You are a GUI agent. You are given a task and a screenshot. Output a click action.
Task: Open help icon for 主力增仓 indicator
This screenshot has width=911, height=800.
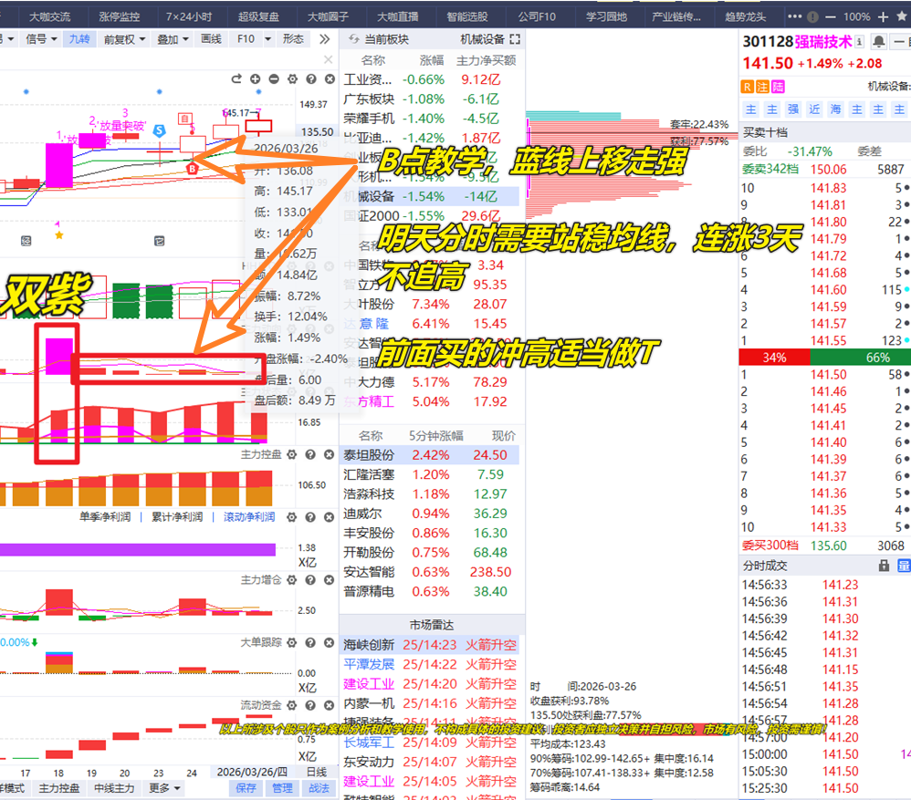pyautogui.click(x=310, y=580)
